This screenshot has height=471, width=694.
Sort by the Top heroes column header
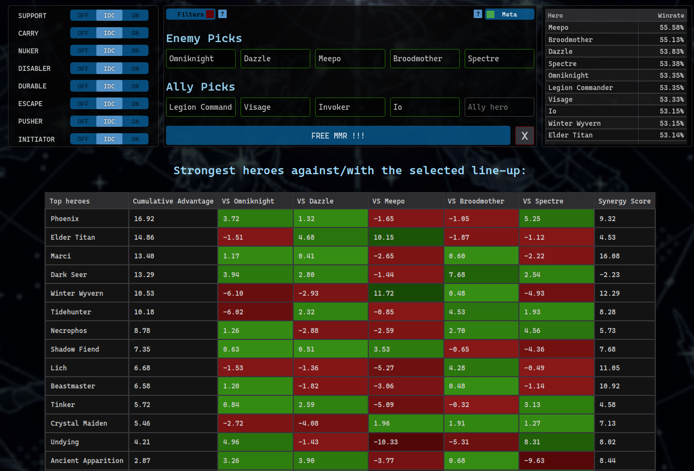[x=87, y=201]
